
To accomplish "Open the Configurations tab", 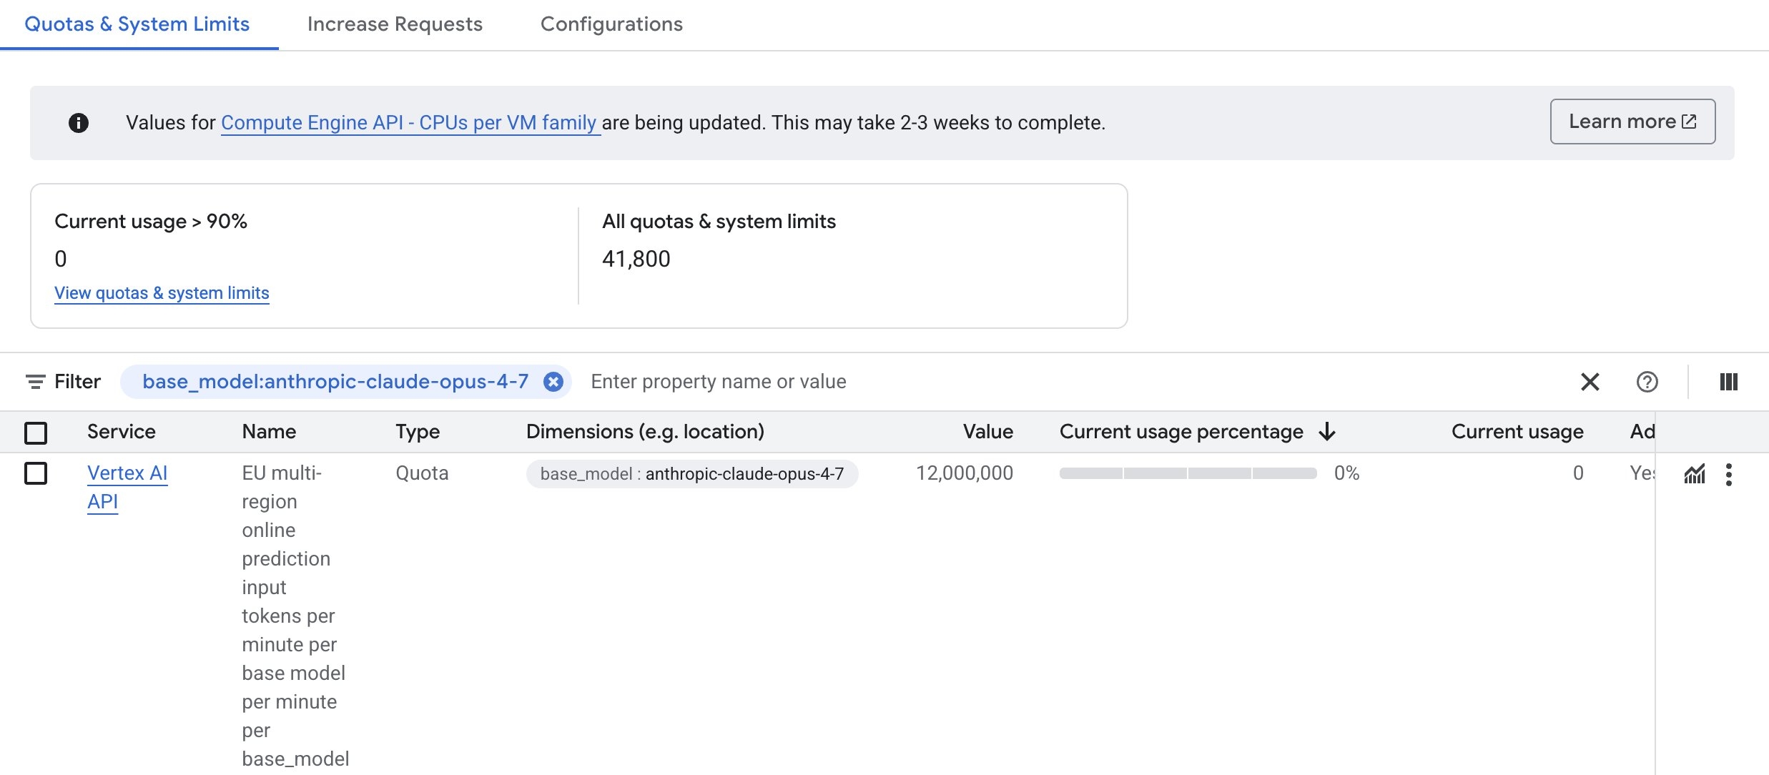I will tap(611, 24).
